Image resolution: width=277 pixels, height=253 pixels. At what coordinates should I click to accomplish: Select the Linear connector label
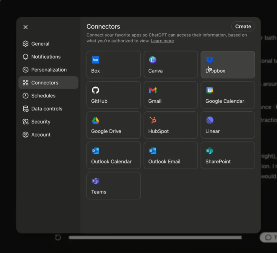coord(213,131)
